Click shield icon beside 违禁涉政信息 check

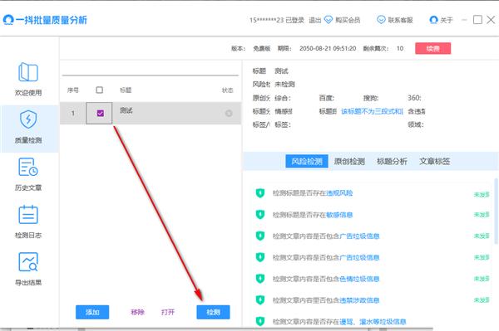[x=260, y=300]
